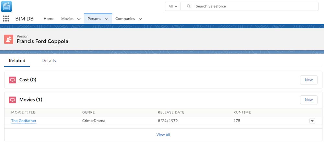This screenshot has width=324, height=144.
Task: Open the All search scope dropdown
Action: coord(173,6)
